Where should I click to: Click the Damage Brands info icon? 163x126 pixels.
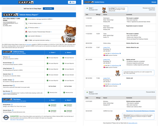(x=12, y=105)
